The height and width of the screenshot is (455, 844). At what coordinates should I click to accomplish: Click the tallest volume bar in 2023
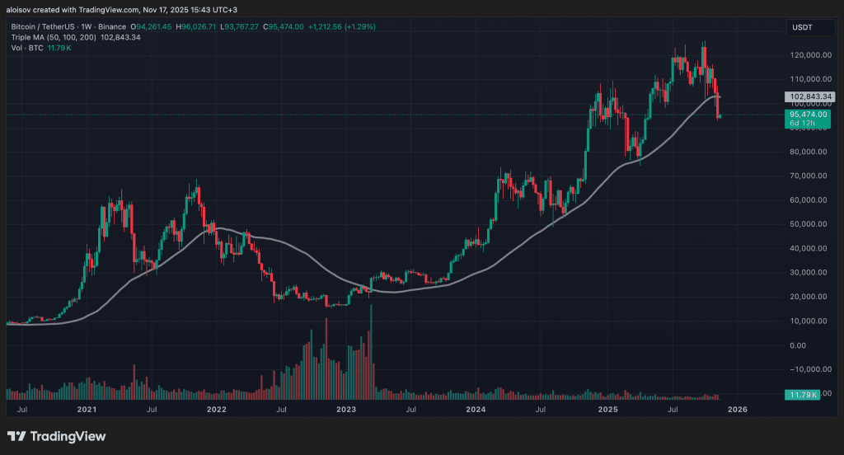point(371,352)
